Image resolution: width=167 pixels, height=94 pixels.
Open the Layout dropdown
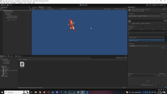(x=163, y=5)
